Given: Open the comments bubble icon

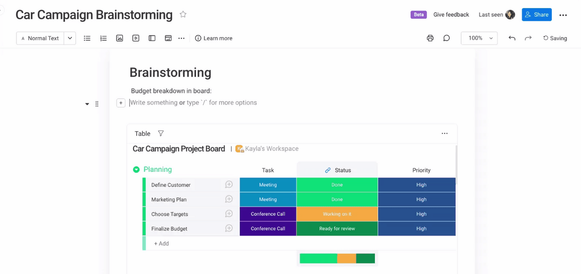Looking at the screenshot, I should click(x=446, y=38).
